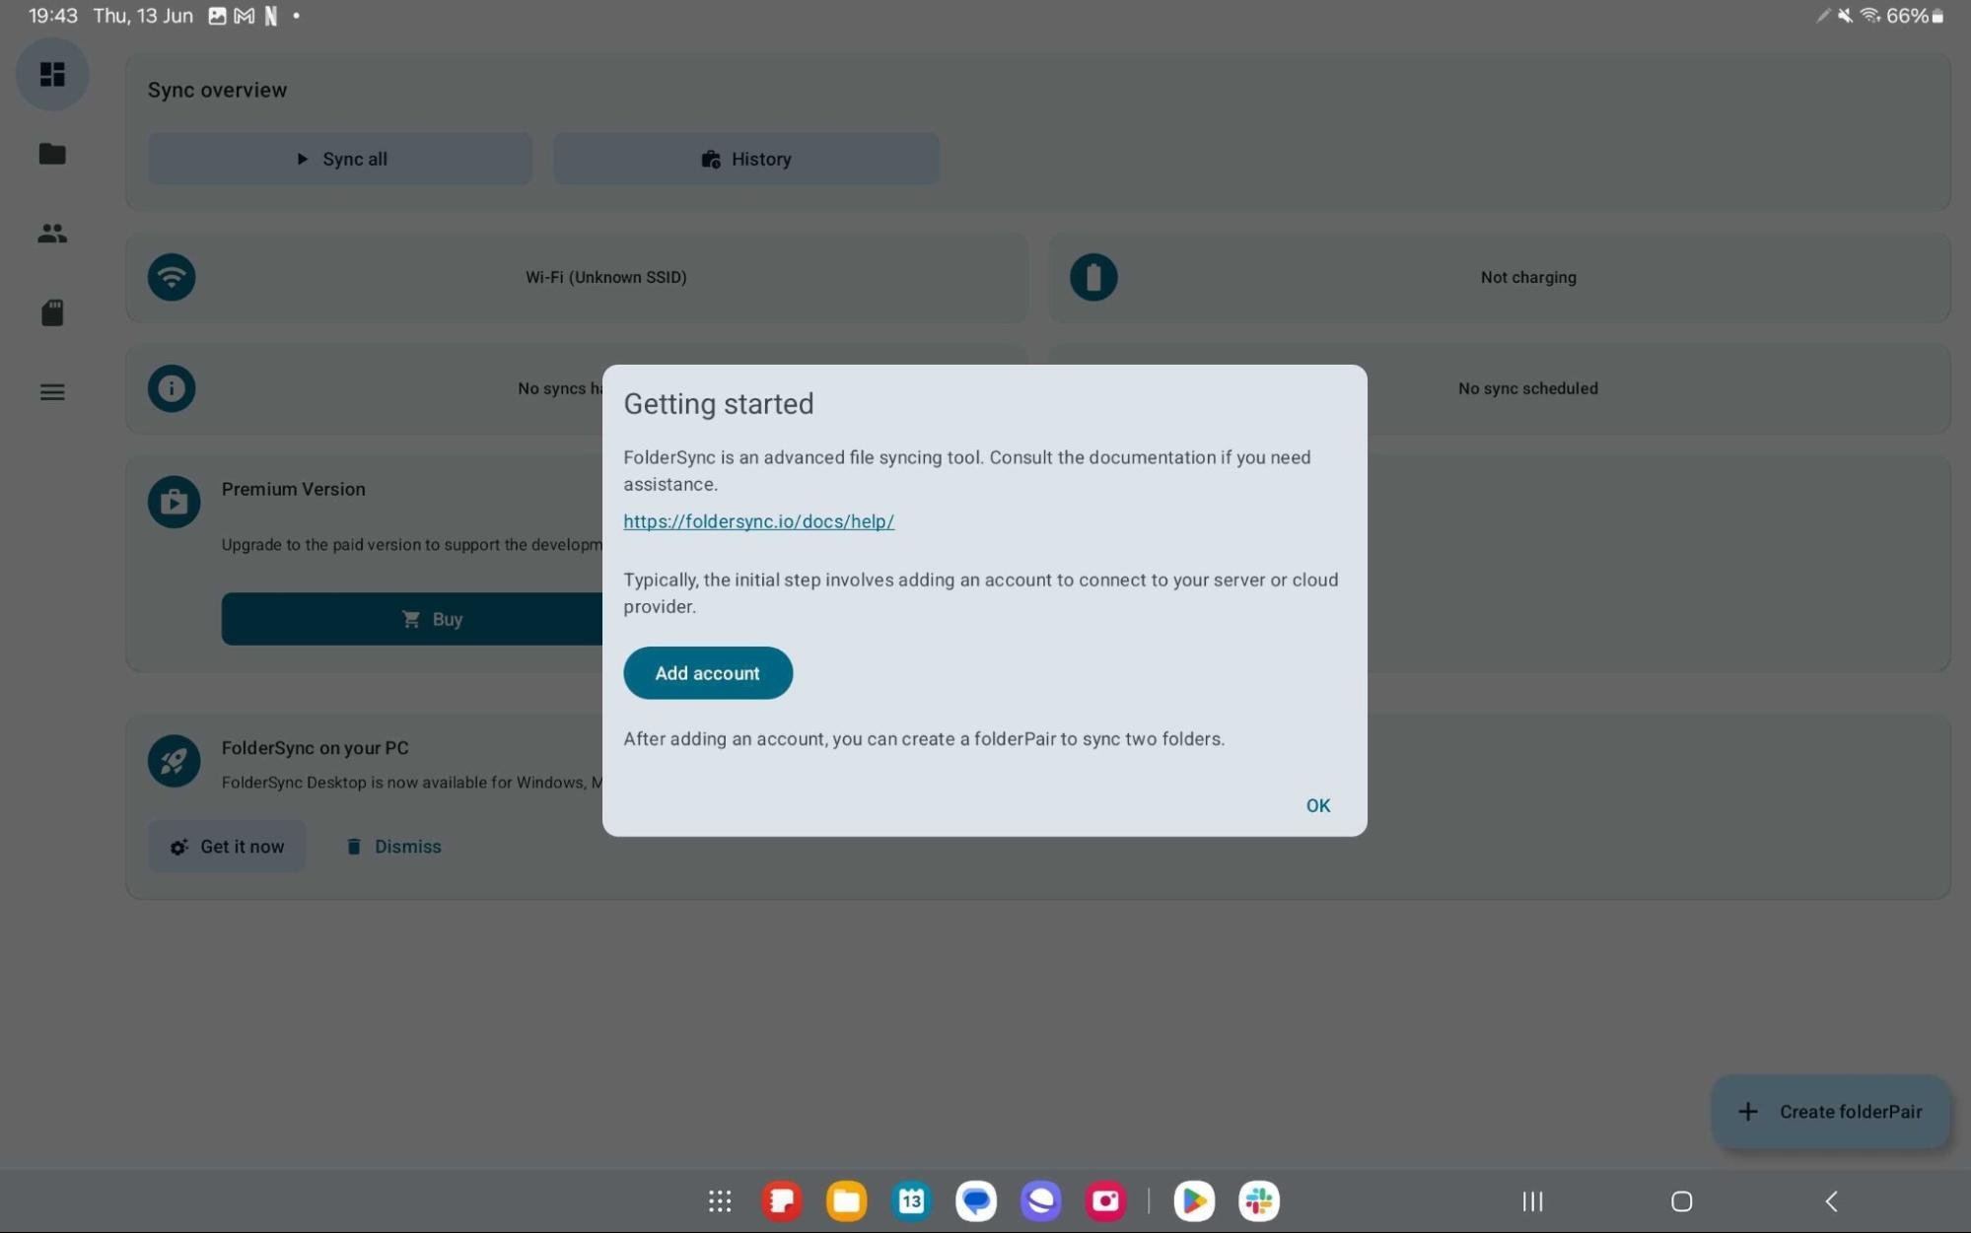Open the file manager SD card icon

(x=52, y=312)
